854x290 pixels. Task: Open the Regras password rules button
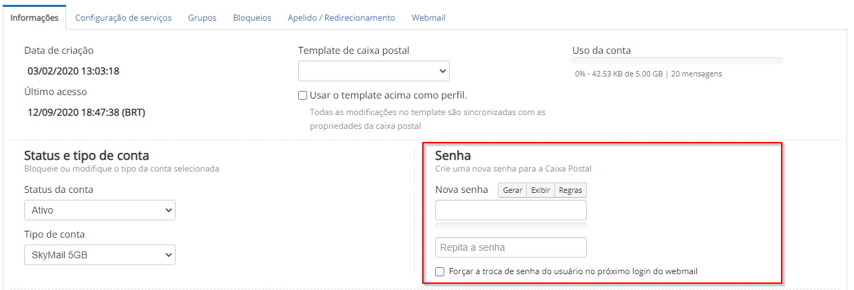coord(570,190)
